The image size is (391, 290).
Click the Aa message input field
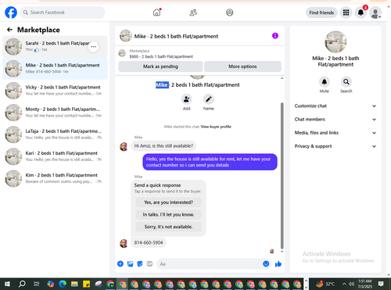tap(209, 264)
